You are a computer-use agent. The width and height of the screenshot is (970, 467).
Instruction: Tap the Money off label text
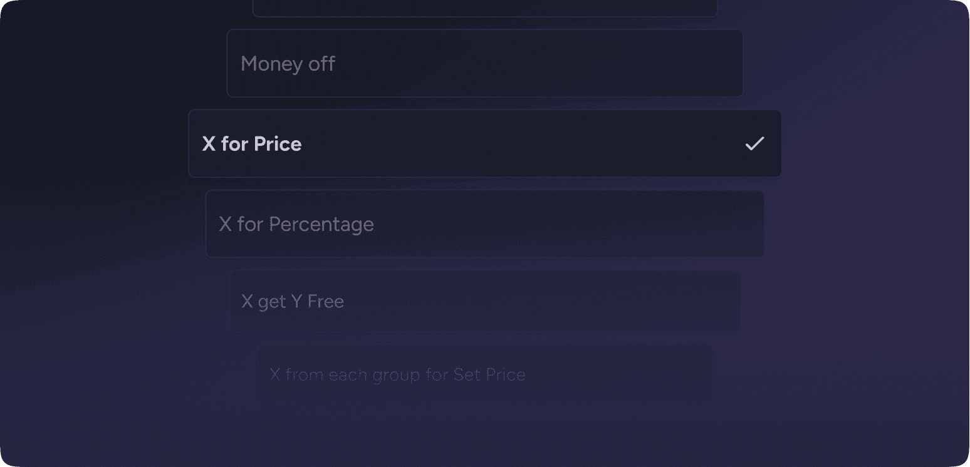[x=288, y=63]
